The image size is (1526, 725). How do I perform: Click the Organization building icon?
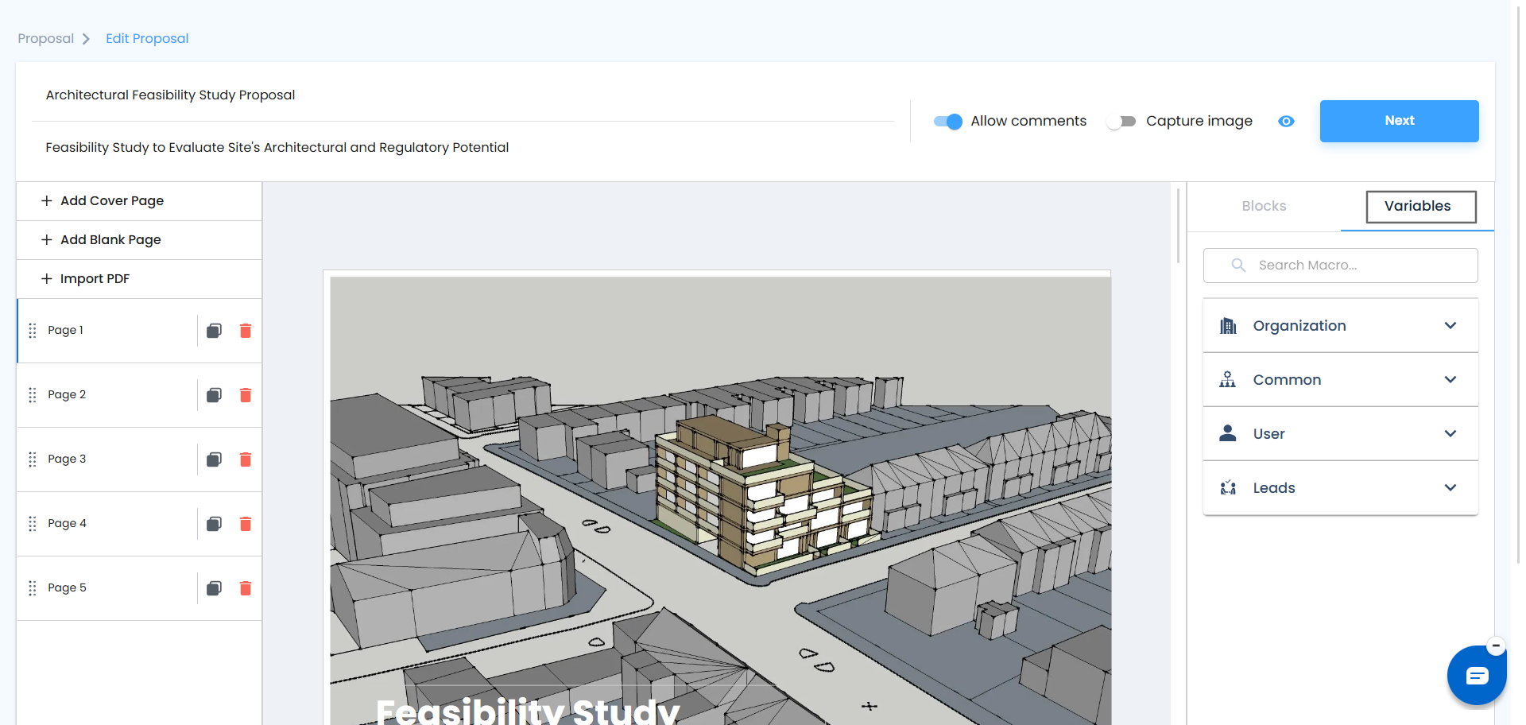tap(1228, 326)
